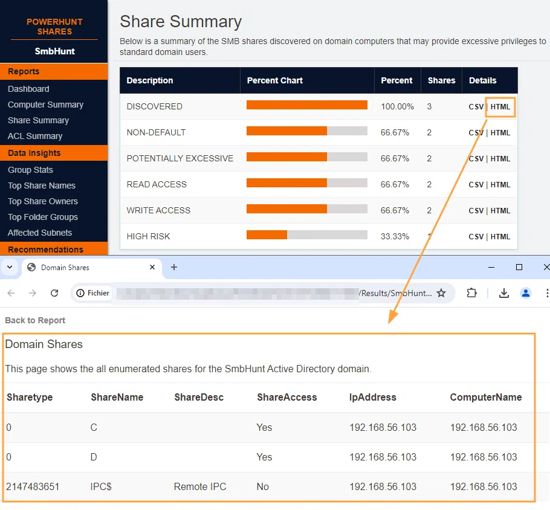Expand the tab search dropdown arrow
Image resolution: width=550 pixels, height=510 pixels.
tap(10, 267)
